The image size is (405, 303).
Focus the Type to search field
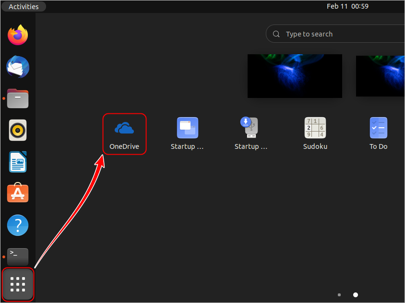[335, 34]
